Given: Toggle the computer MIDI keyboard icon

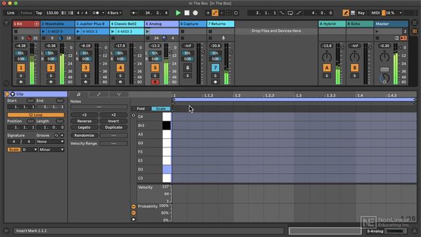Looking at the screenshot, I should click(353, 13).
